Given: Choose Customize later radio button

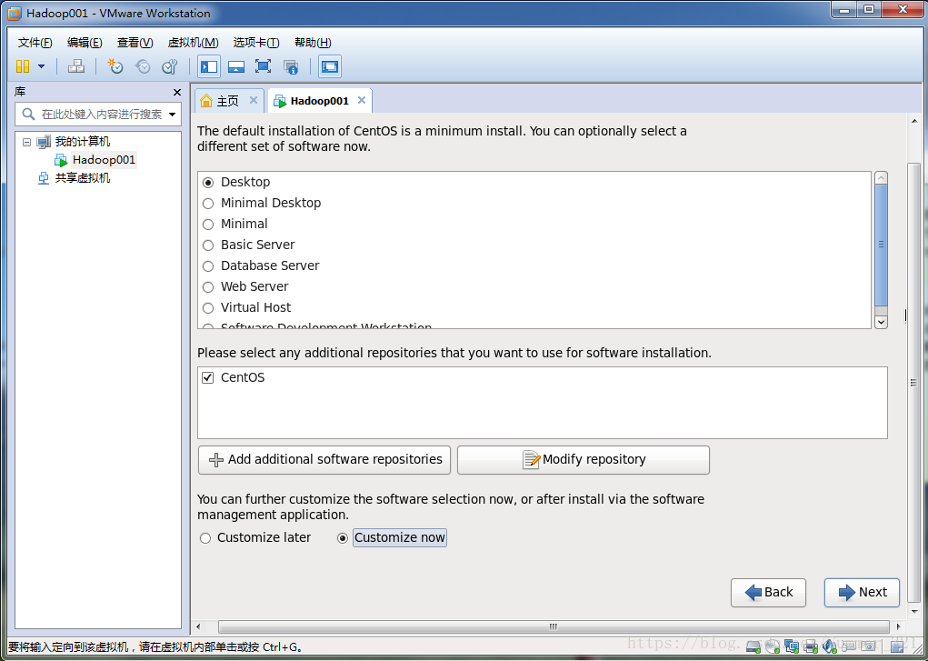Looking at the screenshot, I should coord(205,538).
